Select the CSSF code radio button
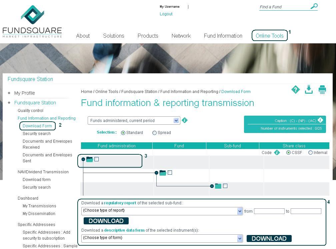Viewport: 336px width, 249px height. (x=288, y=153)
